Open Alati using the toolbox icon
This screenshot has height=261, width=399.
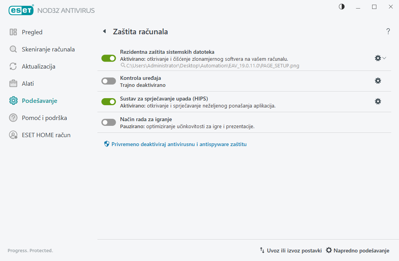(x=13, y=83)
